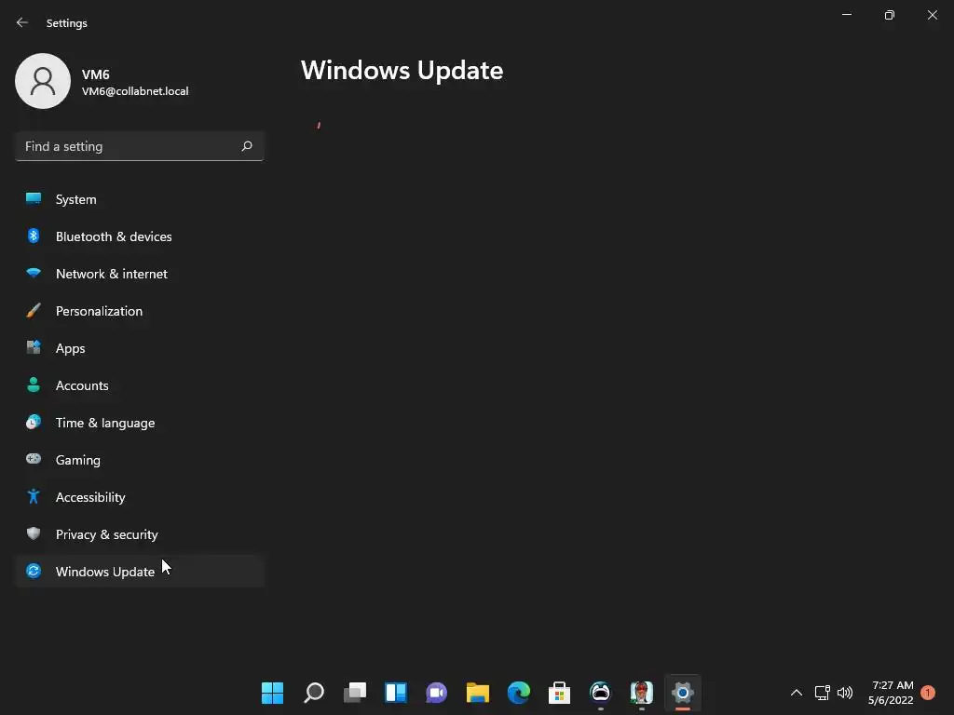954x715 pixels.
Task: Click the Time & language clock icon
Action: coord(34,422)
